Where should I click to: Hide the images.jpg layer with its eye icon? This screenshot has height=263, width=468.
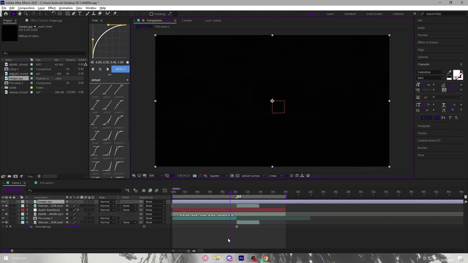[x=3, y=202]
